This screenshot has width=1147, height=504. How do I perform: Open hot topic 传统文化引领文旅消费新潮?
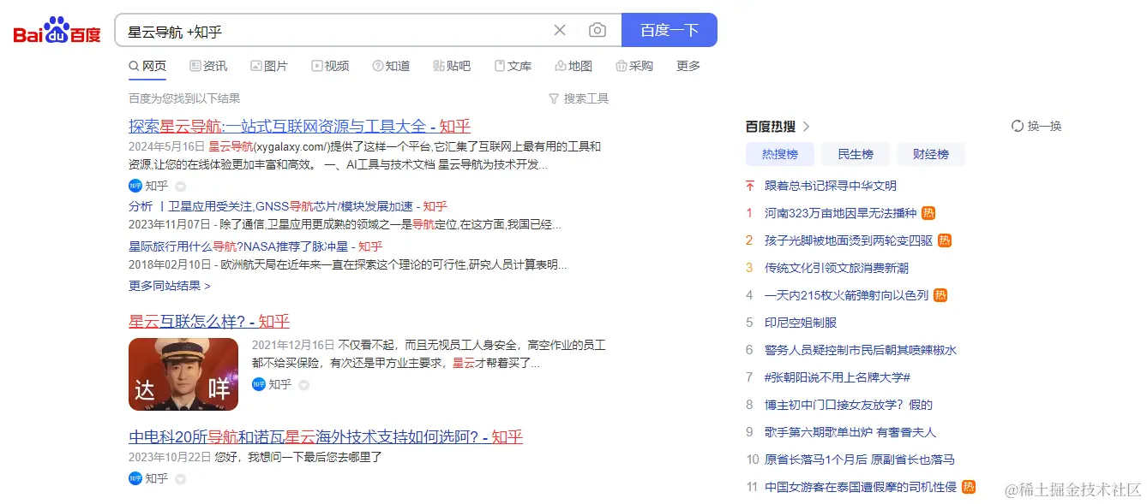tap(837, 268)
